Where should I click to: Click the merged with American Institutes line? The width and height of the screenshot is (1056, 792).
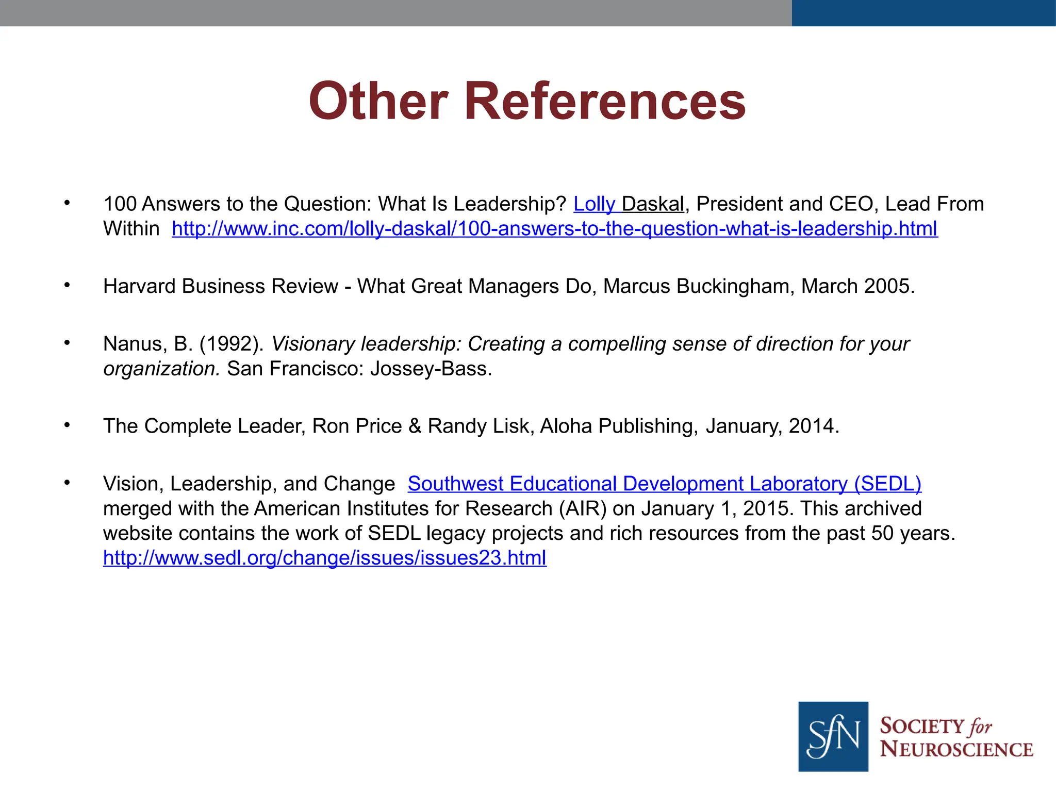pos(513,508)
